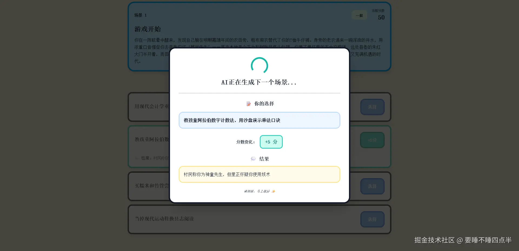Click the 结果 heading in the dialog
The width and height of the screenshot is (519, 251).
coord(264,159)
